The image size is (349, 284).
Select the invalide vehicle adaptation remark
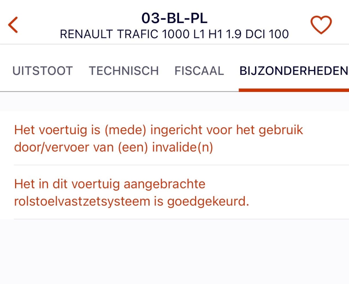[x=158, y=138]
